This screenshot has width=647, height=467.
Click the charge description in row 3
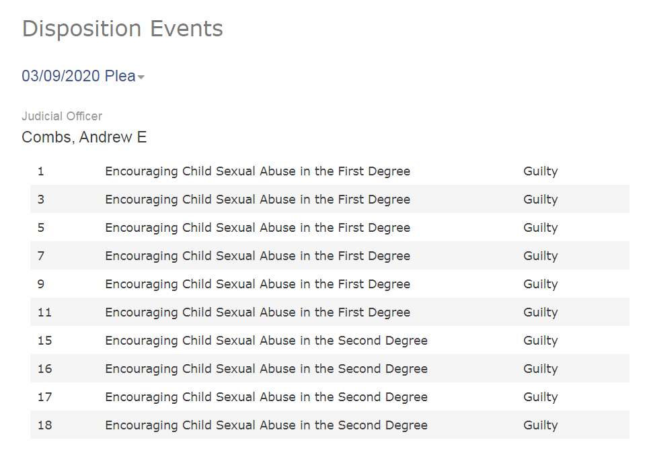pyautogui.click(x=258, y=199)
